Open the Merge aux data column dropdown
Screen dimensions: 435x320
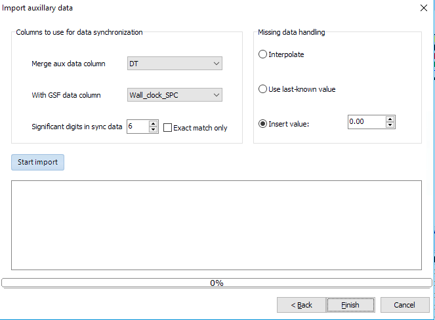[x=175, y=64]
